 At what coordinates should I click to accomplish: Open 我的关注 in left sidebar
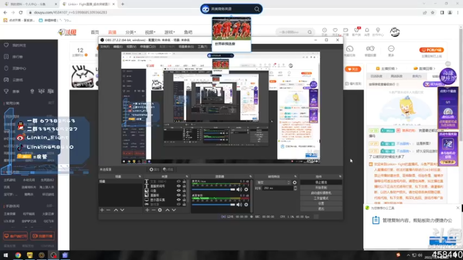19,46
